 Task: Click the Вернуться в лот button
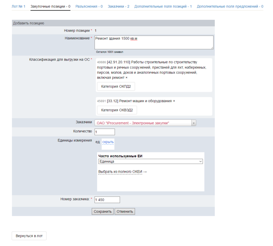pos(29,236)
